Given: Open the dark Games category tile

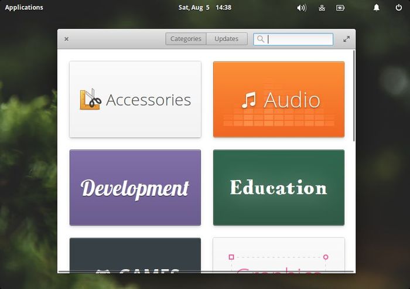Looking at the screenshot, I should (135, 256).
